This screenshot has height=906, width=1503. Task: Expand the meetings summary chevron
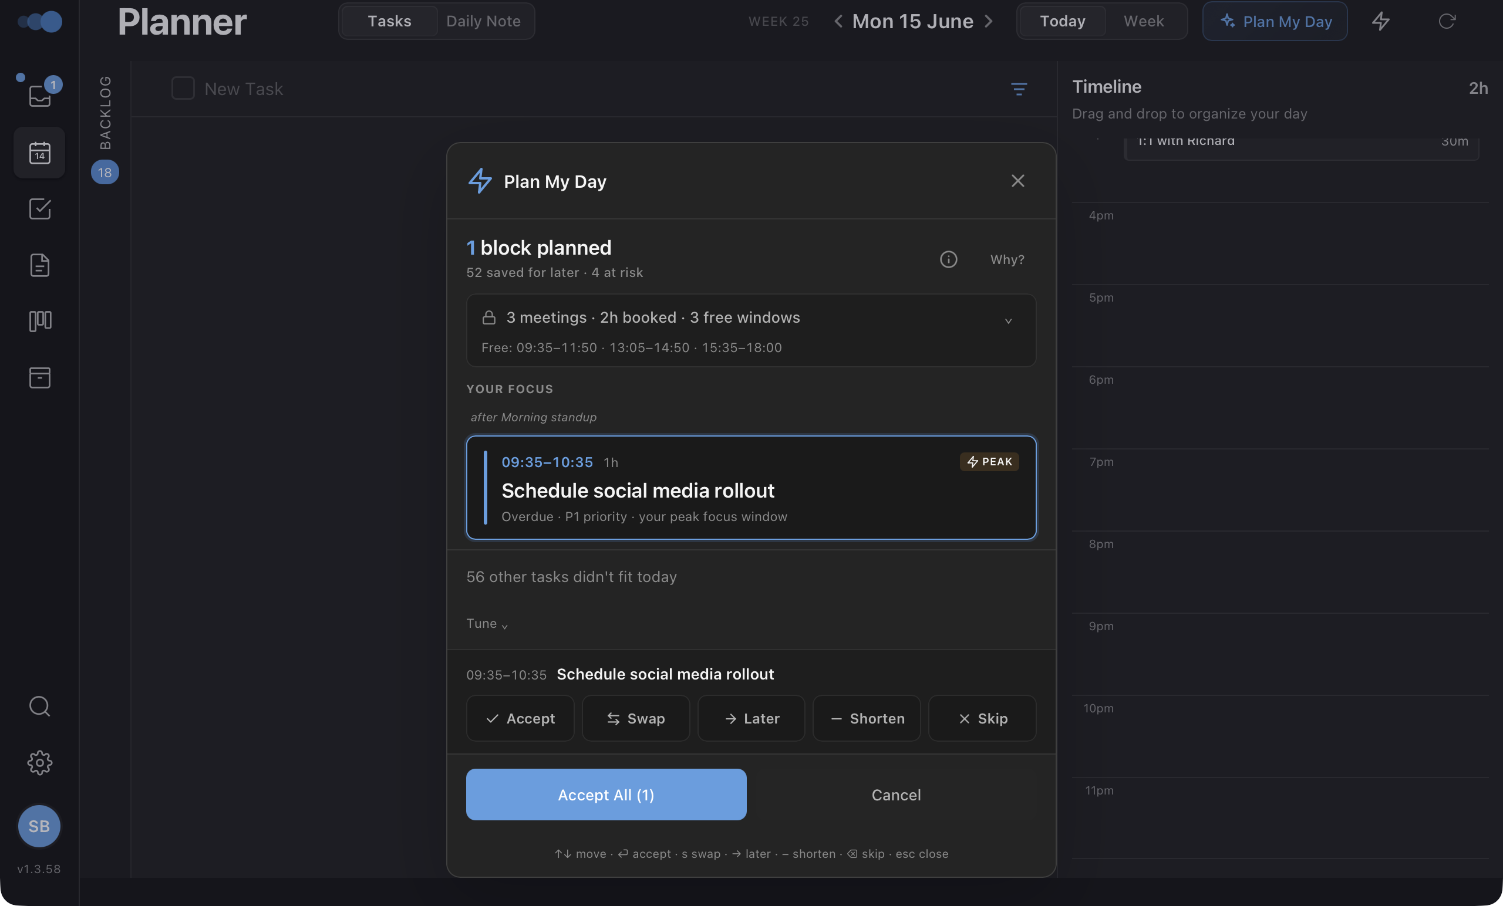1008,321
